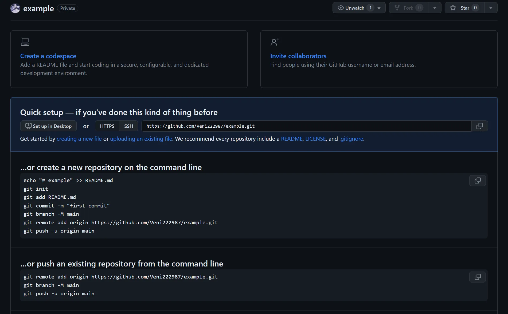
Task: Click the push existing repository heading
Action: coord(122,264)
